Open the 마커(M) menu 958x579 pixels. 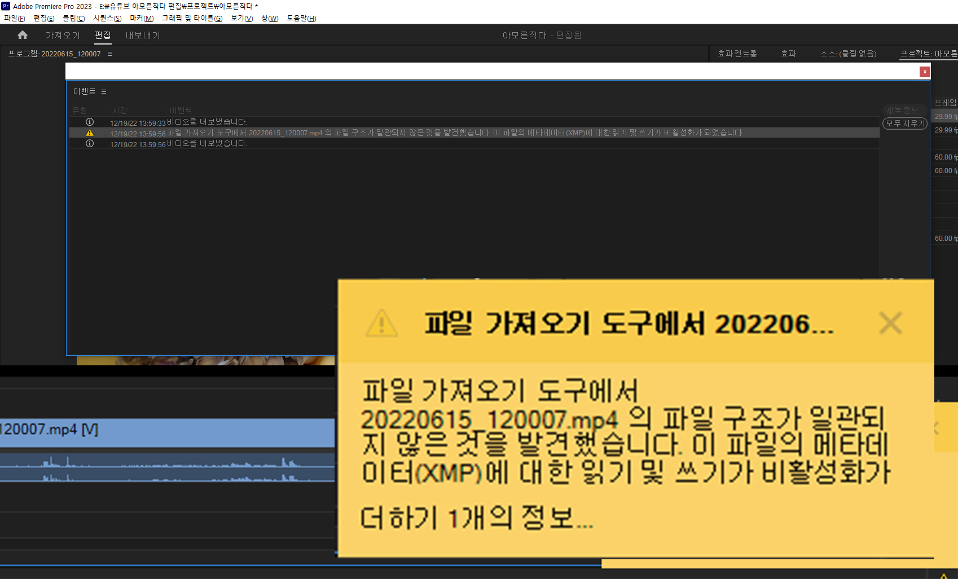click(142, 19)
